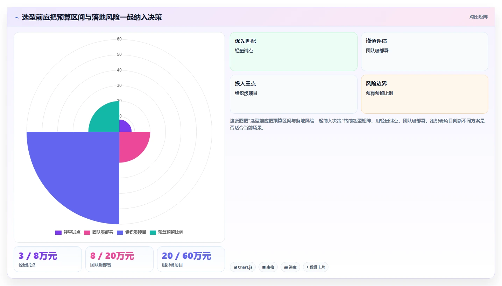
Task: Click the Chart.js tag
Action: click(243, 267)
